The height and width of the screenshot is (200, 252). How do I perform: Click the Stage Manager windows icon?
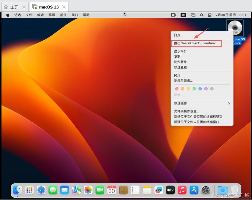pos(193,15)
